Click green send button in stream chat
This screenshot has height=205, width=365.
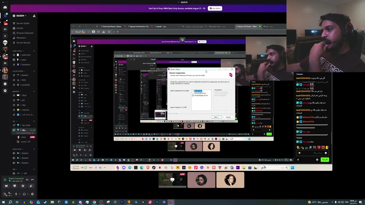[325, 160]
